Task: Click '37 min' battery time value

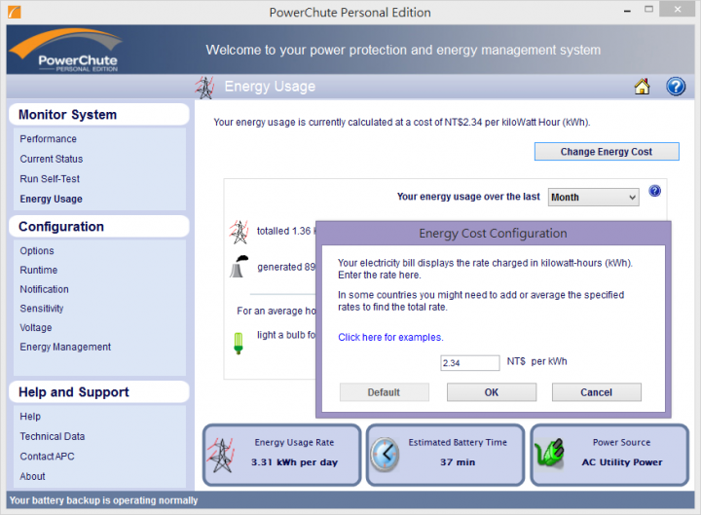Action: pos(458,462)
